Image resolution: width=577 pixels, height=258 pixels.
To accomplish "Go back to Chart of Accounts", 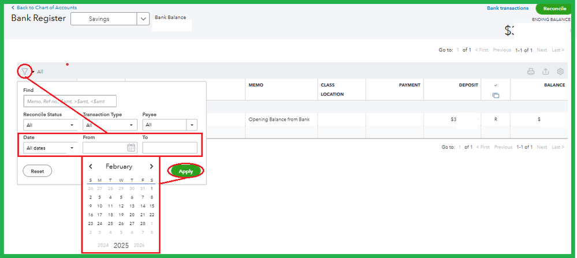I will click(44, 8).
